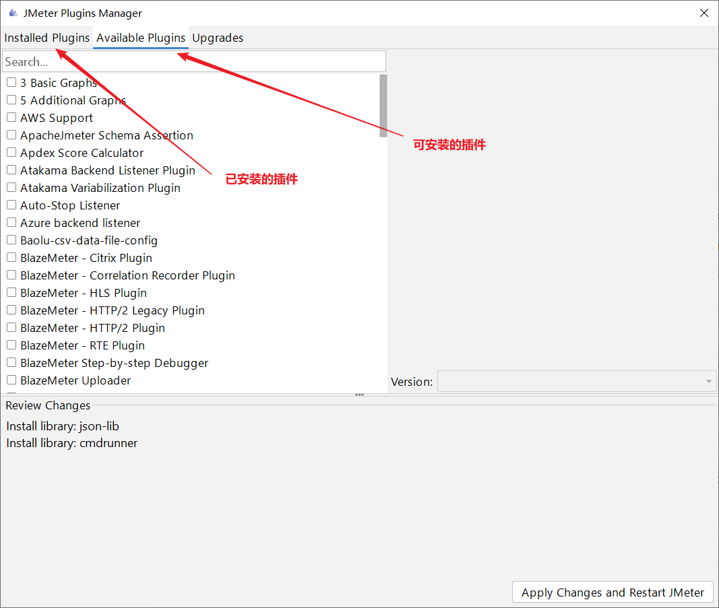Enable BlazeMeter - RTE Plugin checkbox
The image size is (719, 608).
tap(11, 345)
